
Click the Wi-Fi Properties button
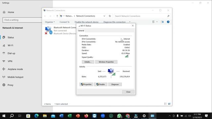[86, 84]
